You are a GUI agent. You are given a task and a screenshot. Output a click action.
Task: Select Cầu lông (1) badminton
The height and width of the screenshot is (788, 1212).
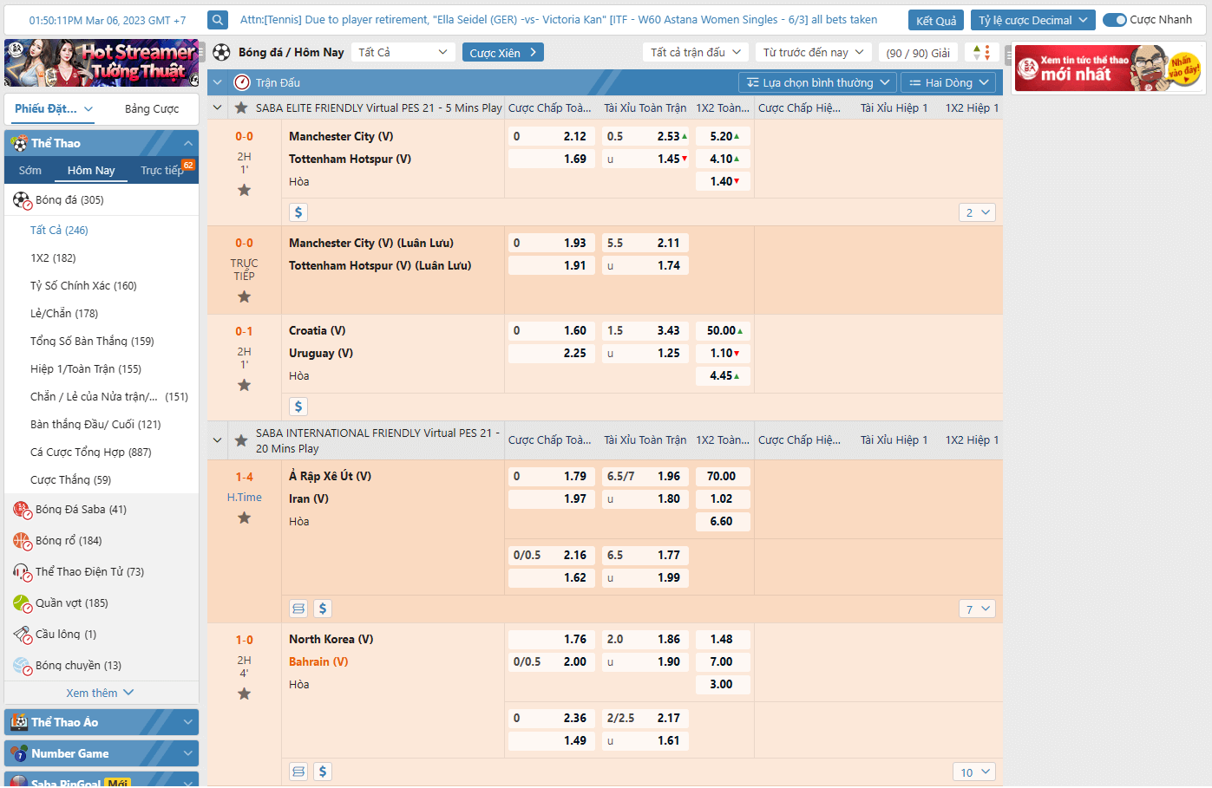(x=102, y=635)
